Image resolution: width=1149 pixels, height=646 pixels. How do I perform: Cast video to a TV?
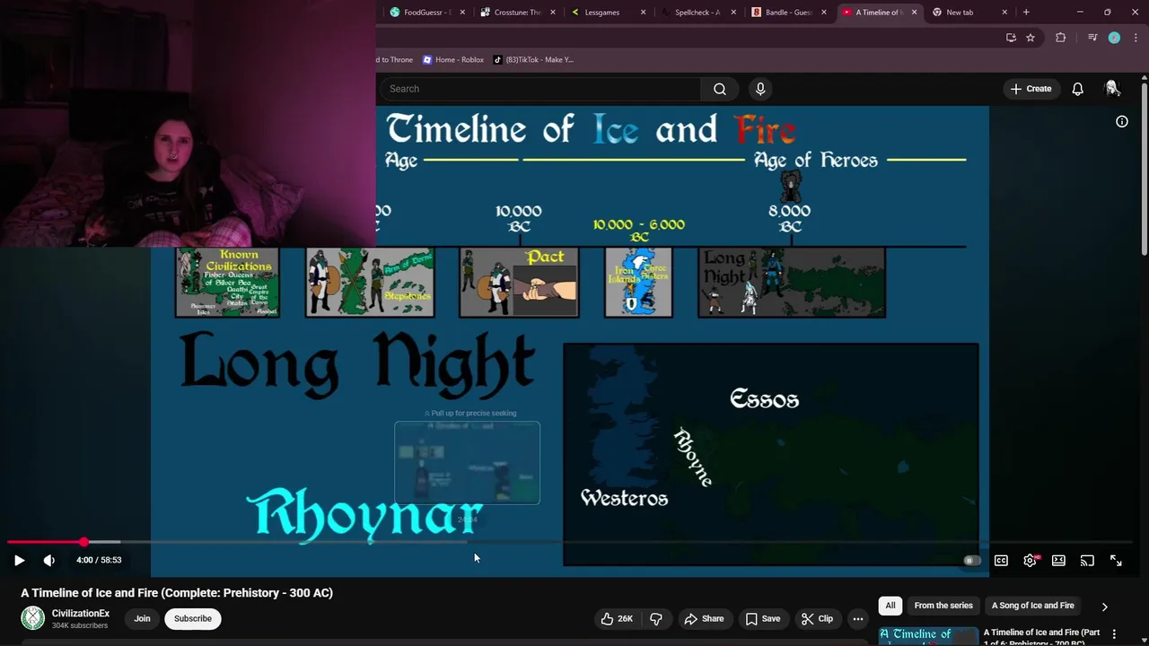coord(1087,560)
